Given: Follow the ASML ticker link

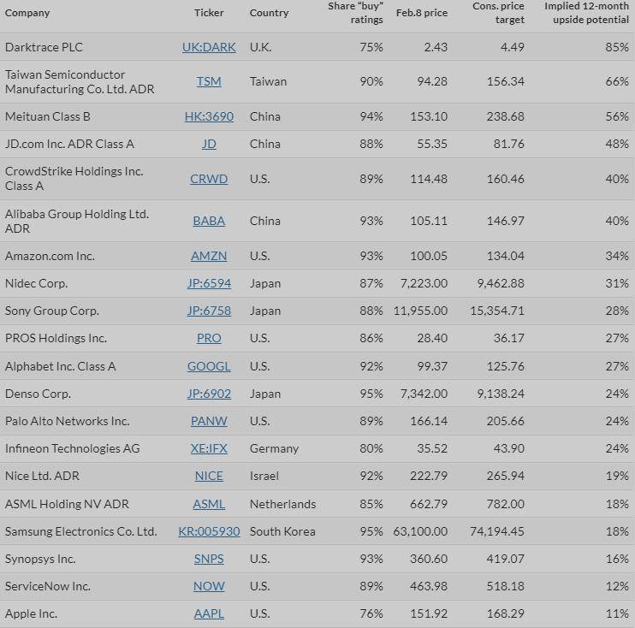Looking at the screenshot, I should coord(209,504).
